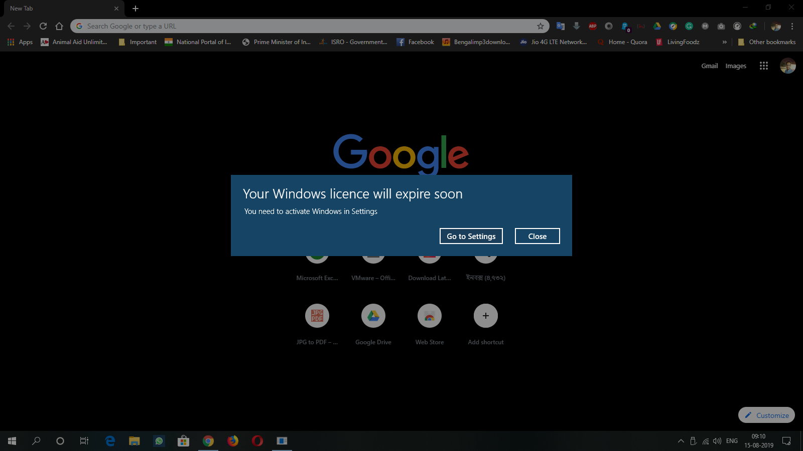Open Gmail link on New Tab page
This screenshot has height=451, width=803.
click(x=709, y=66)
